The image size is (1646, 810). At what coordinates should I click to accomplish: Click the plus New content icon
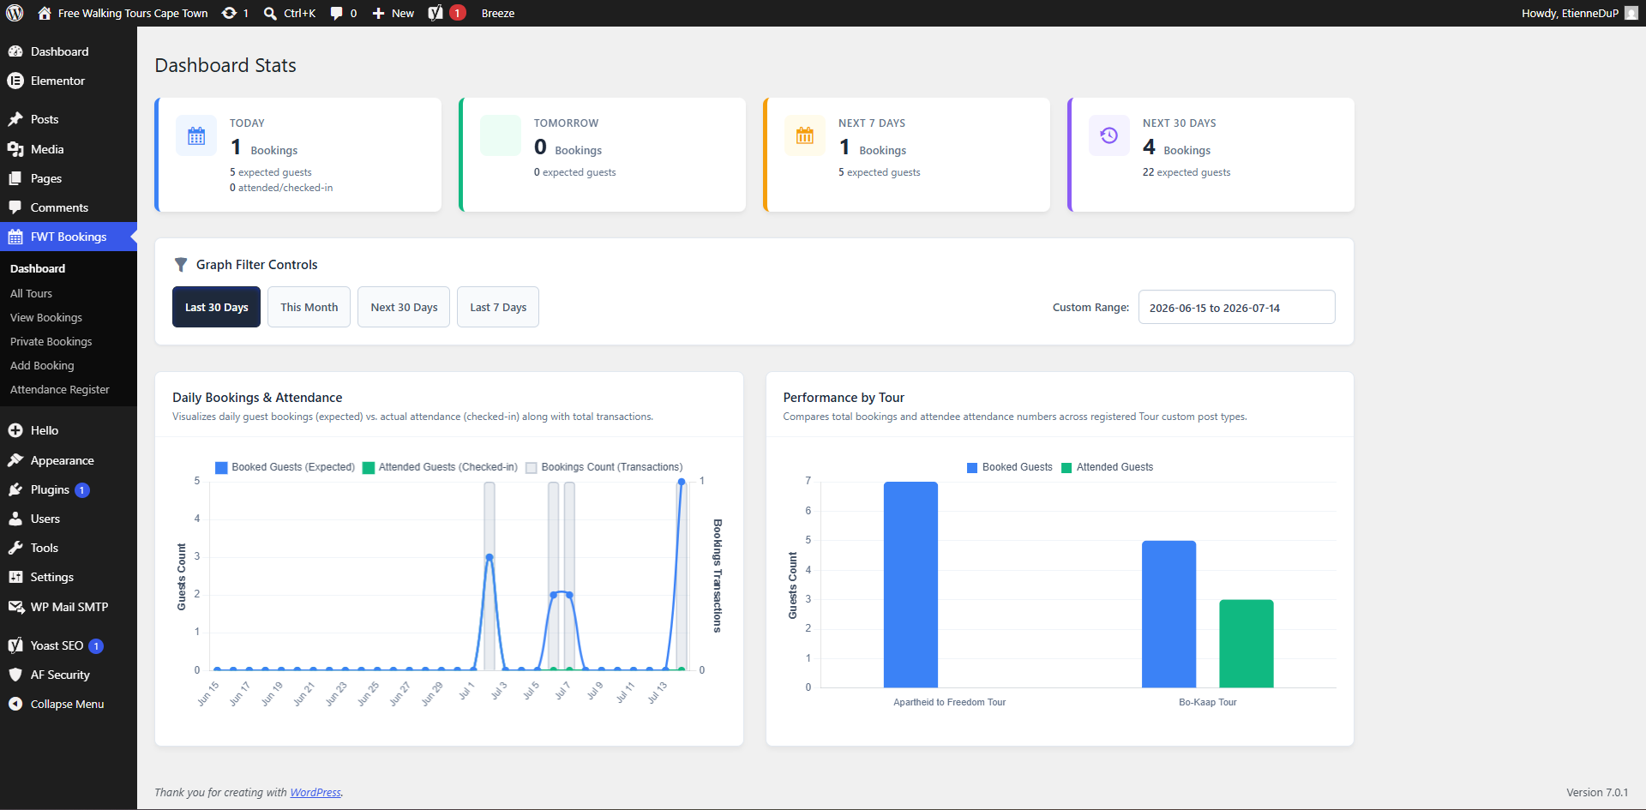point(378,13)
